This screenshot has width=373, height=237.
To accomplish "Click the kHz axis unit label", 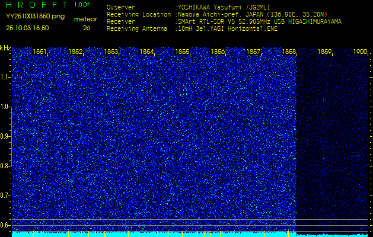I will 5,48.
